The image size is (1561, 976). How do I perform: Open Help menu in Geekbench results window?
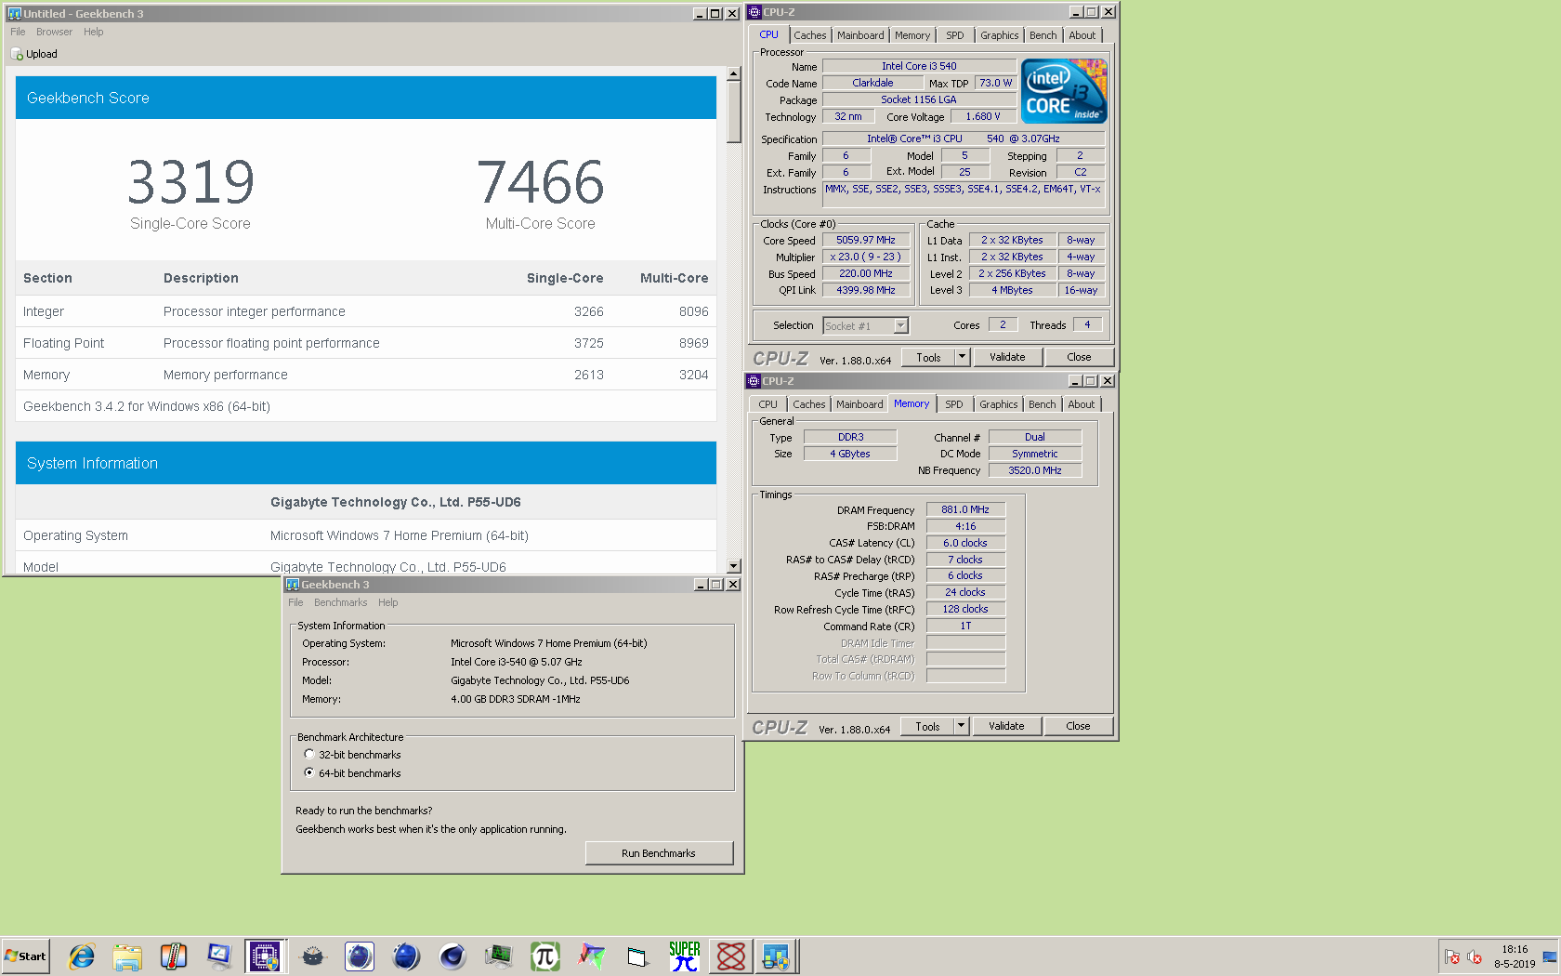pos(93,32)
